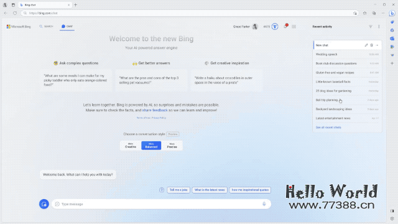Click the browser address bar
This screenshot has height=224, width=398.
click(190, 13)
